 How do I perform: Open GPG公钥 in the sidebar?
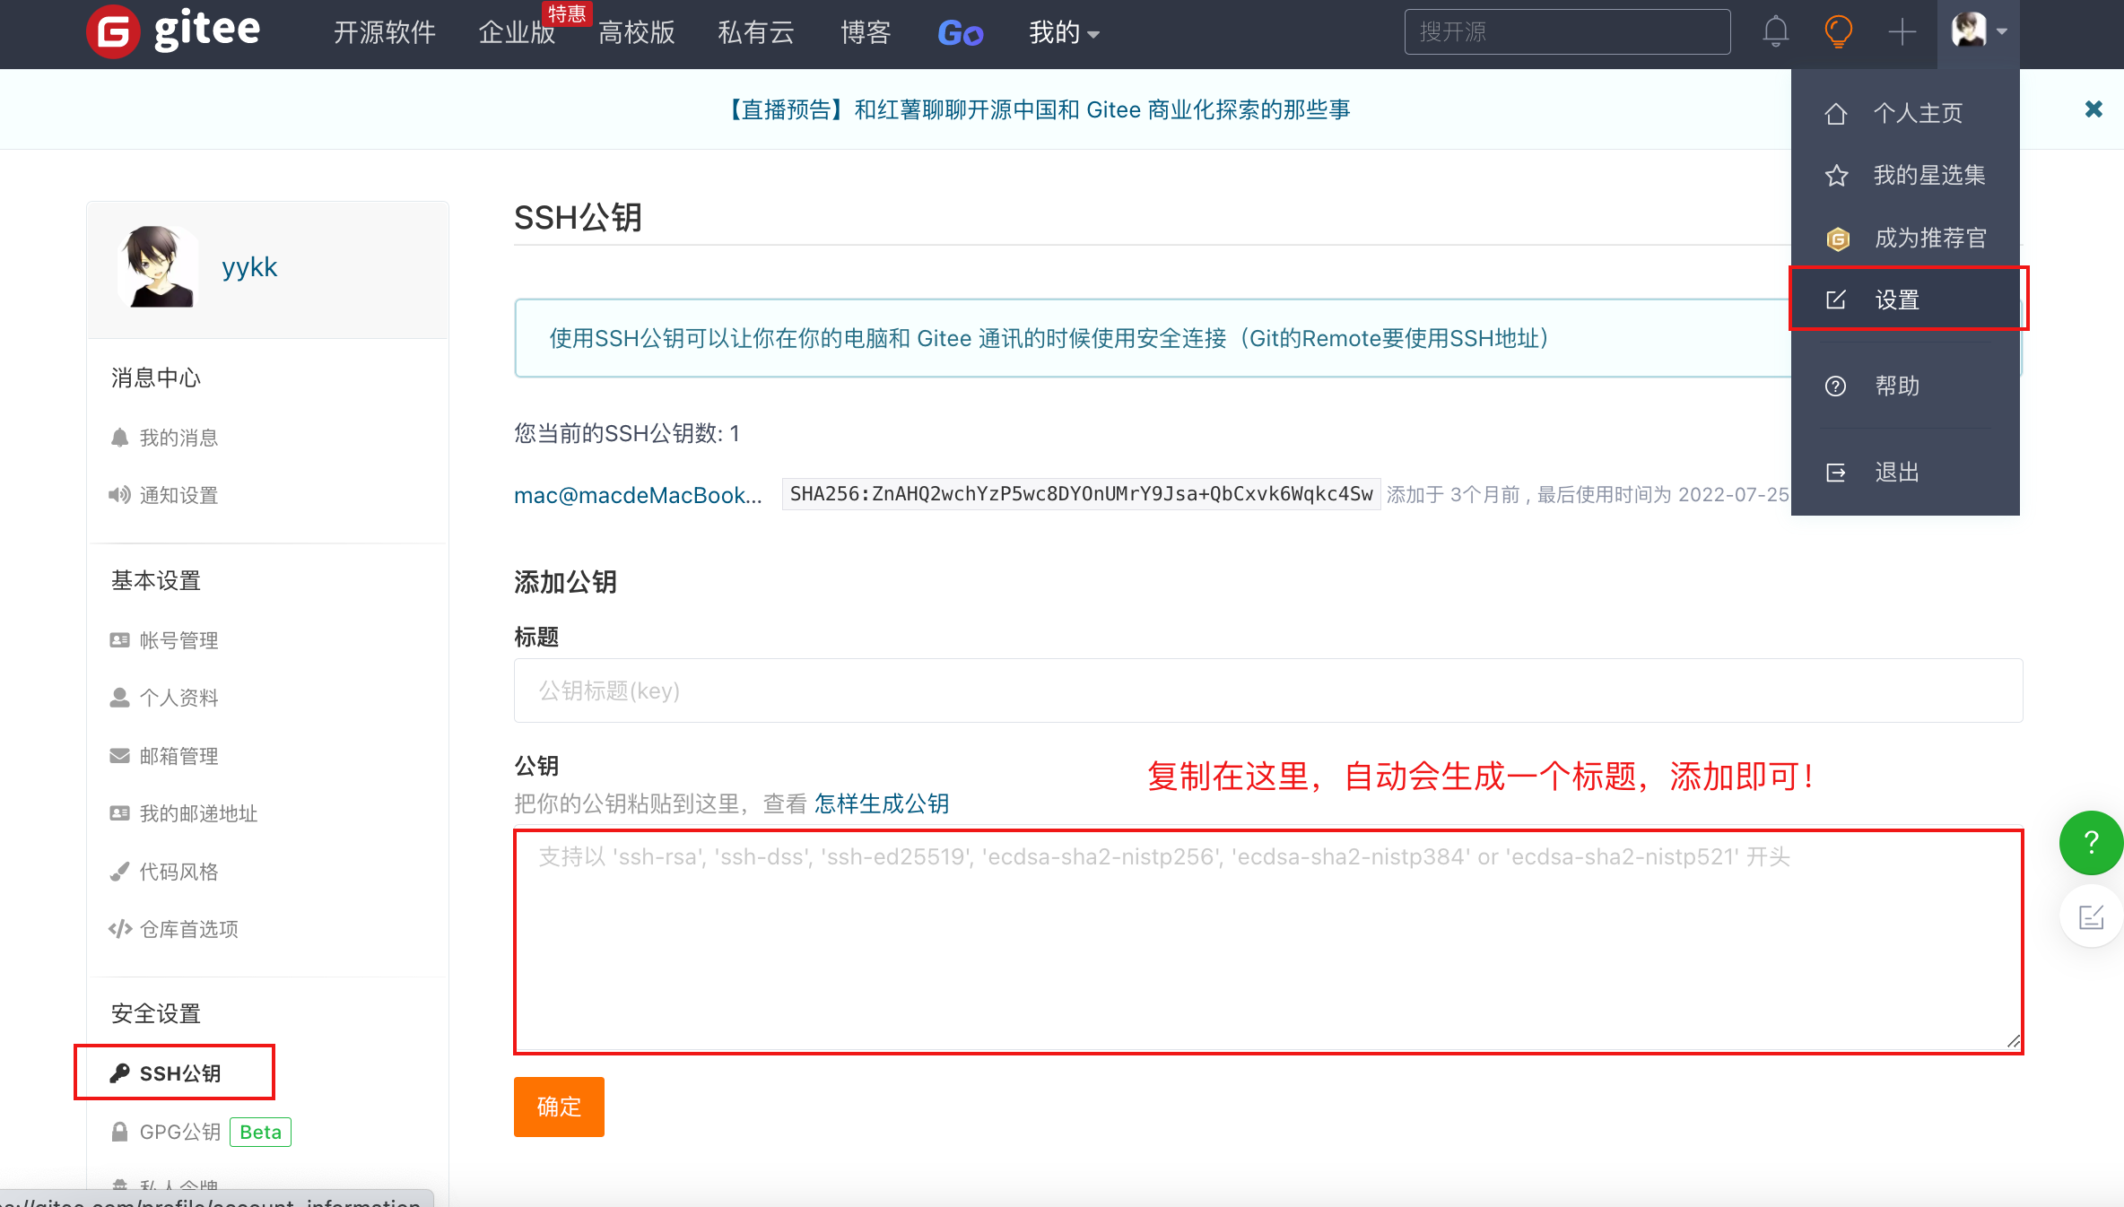click(180, 1132)
